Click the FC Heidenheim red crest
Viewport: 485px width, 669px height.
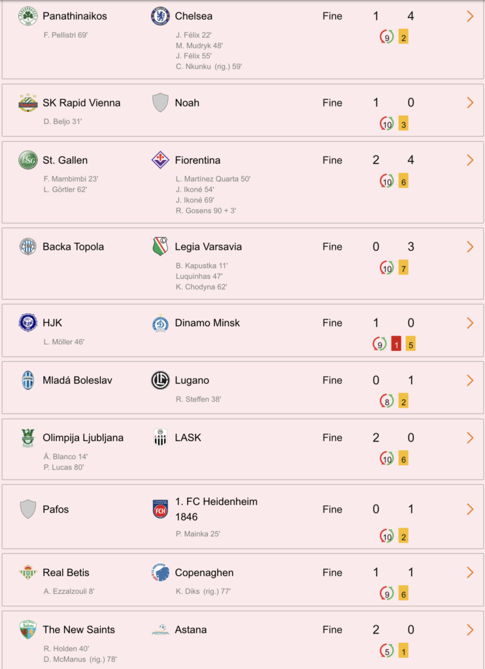[x=160, y=509]
